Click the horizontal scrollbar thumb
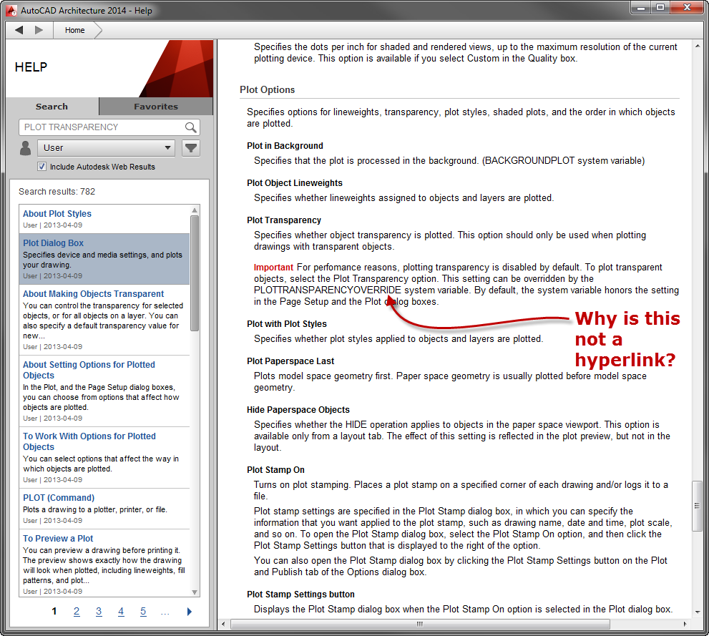Viewport: 709px width, 636px height. pos(420,624)
